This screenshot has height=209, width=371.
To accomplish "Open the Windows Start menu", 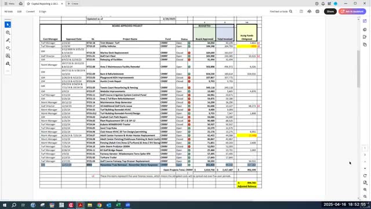I will (4, 205).
